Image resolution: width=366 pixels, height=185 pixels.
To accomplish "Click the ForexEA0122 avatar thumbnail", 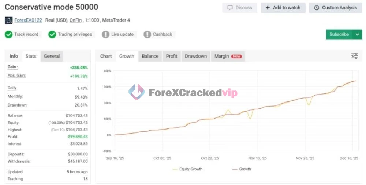I will coord(9,20).
